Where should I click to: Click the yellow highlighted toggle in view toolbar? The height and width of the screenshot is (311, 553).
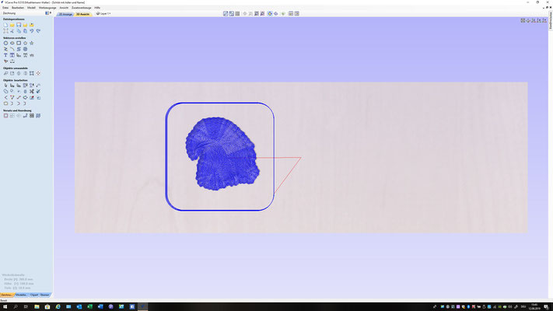click(x=270, y=13)
